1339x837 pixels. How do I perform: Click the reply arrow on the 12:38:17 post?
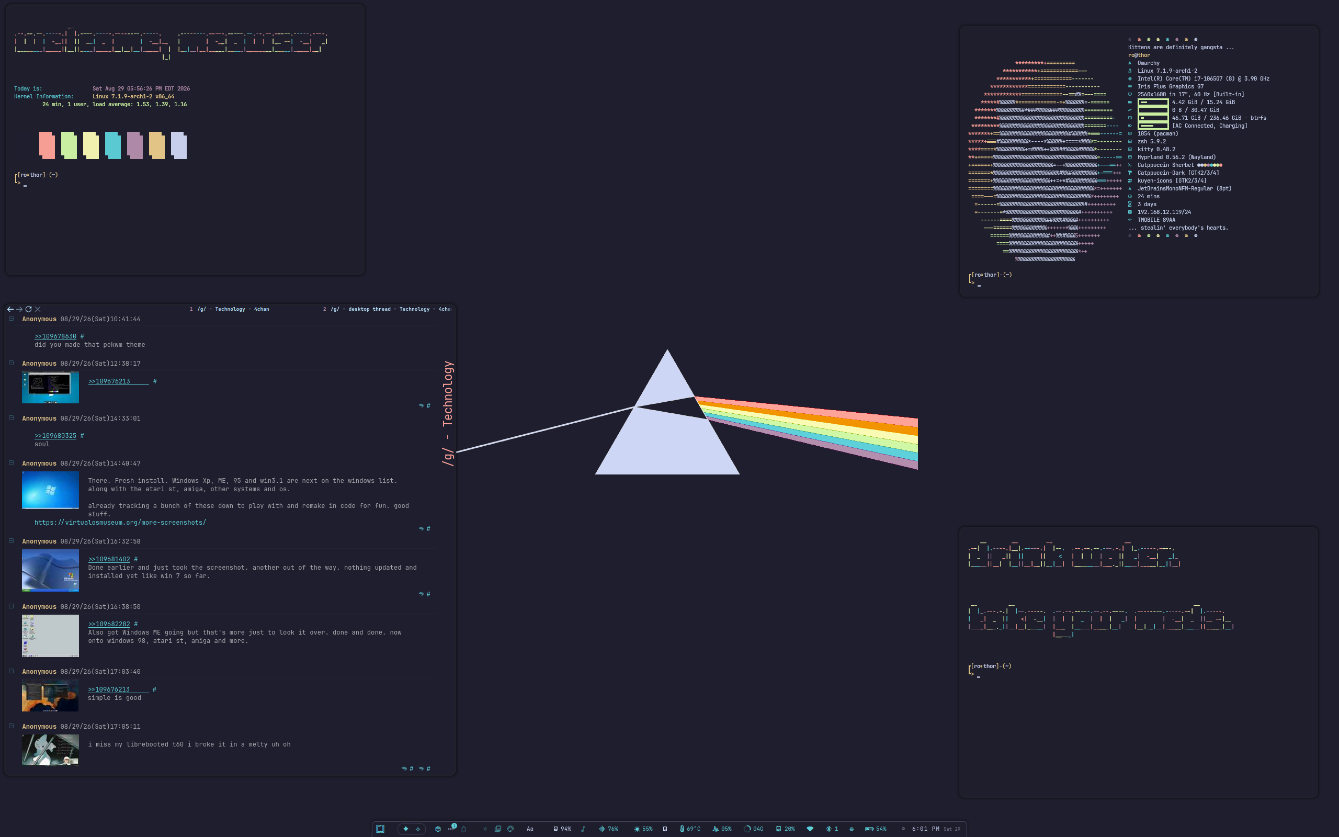[x=421, y=406]
